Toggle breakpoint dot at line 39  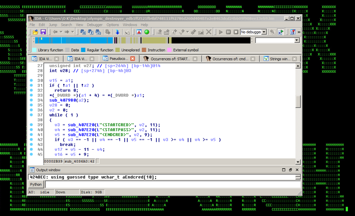31,125
